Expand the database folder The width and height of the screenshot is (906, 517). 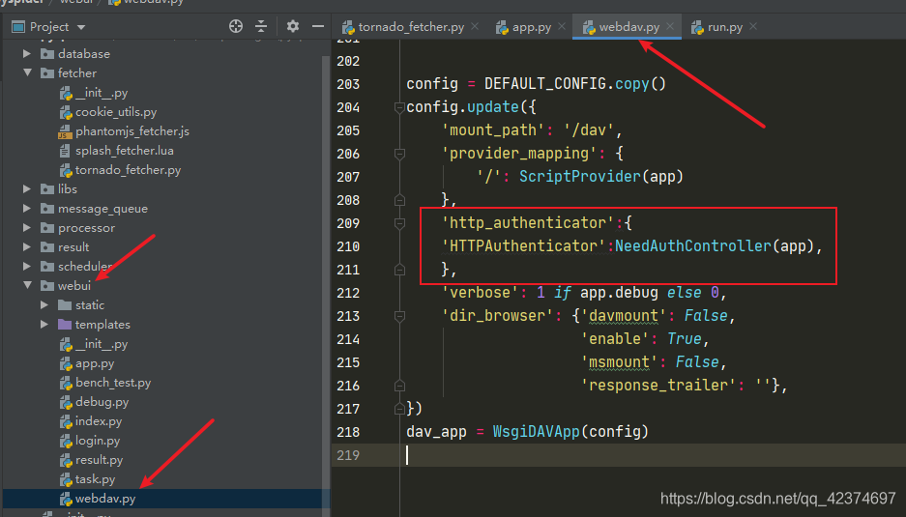(27, 54)
